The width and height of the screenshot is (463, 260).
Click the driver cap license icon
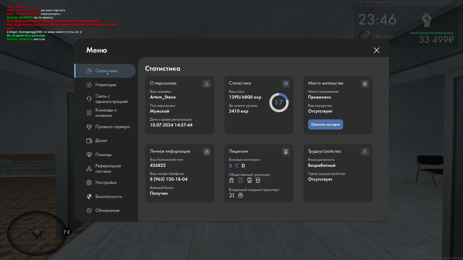(258, 180)
